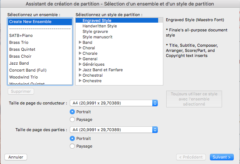This screenshot has width=240, height=164.
Task: Select the Handwritten Style entry
Action: 99,26
